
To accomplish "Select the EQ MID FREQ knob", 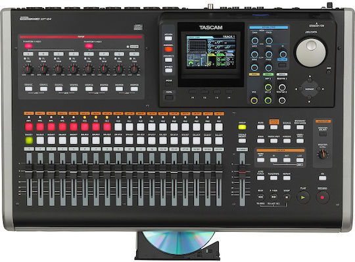I will coord(269,55).
